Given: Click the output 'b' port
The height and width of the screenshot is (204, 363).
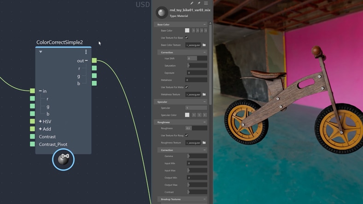Looking at the screenshot, I should (x=94, y=83).
